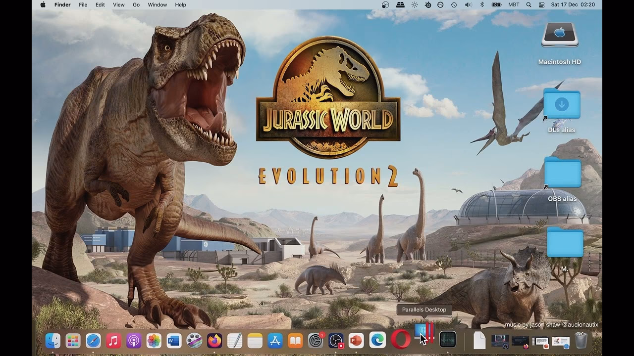Open the Help menu

click(x=181, y=4)
